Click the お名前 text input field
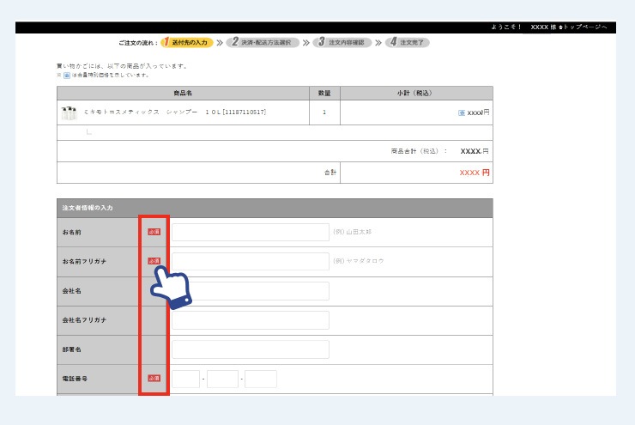This screenshot has height=425, width=635. [x=250, y=232]
